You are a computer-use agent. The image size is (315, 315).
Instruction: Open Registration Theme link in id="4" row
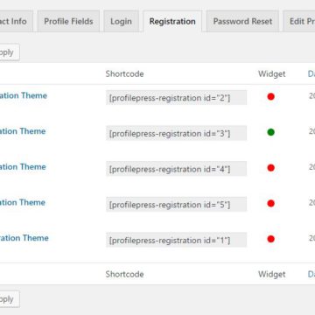[23, 167]
